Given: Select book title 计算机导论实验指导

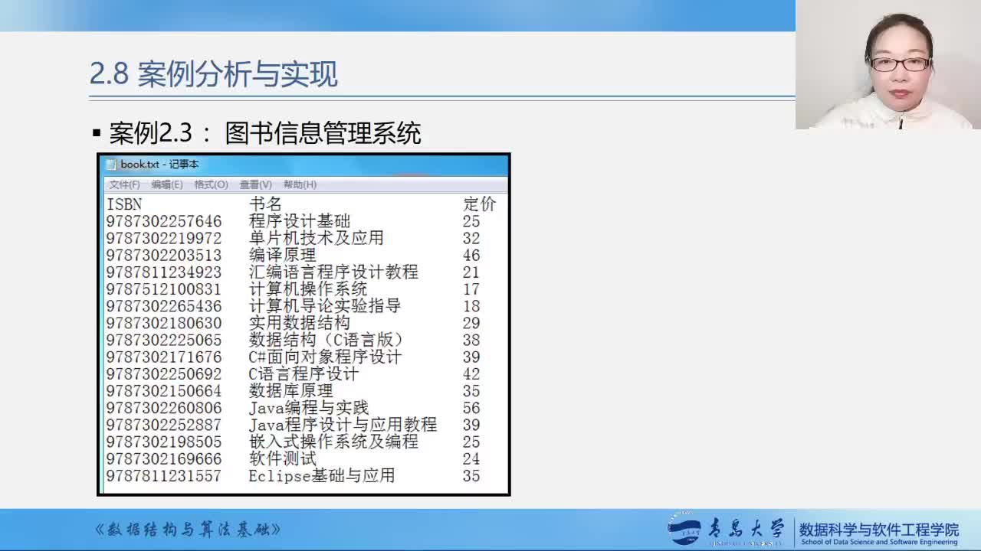Looking at the screenshot, I should coord(325,306).
